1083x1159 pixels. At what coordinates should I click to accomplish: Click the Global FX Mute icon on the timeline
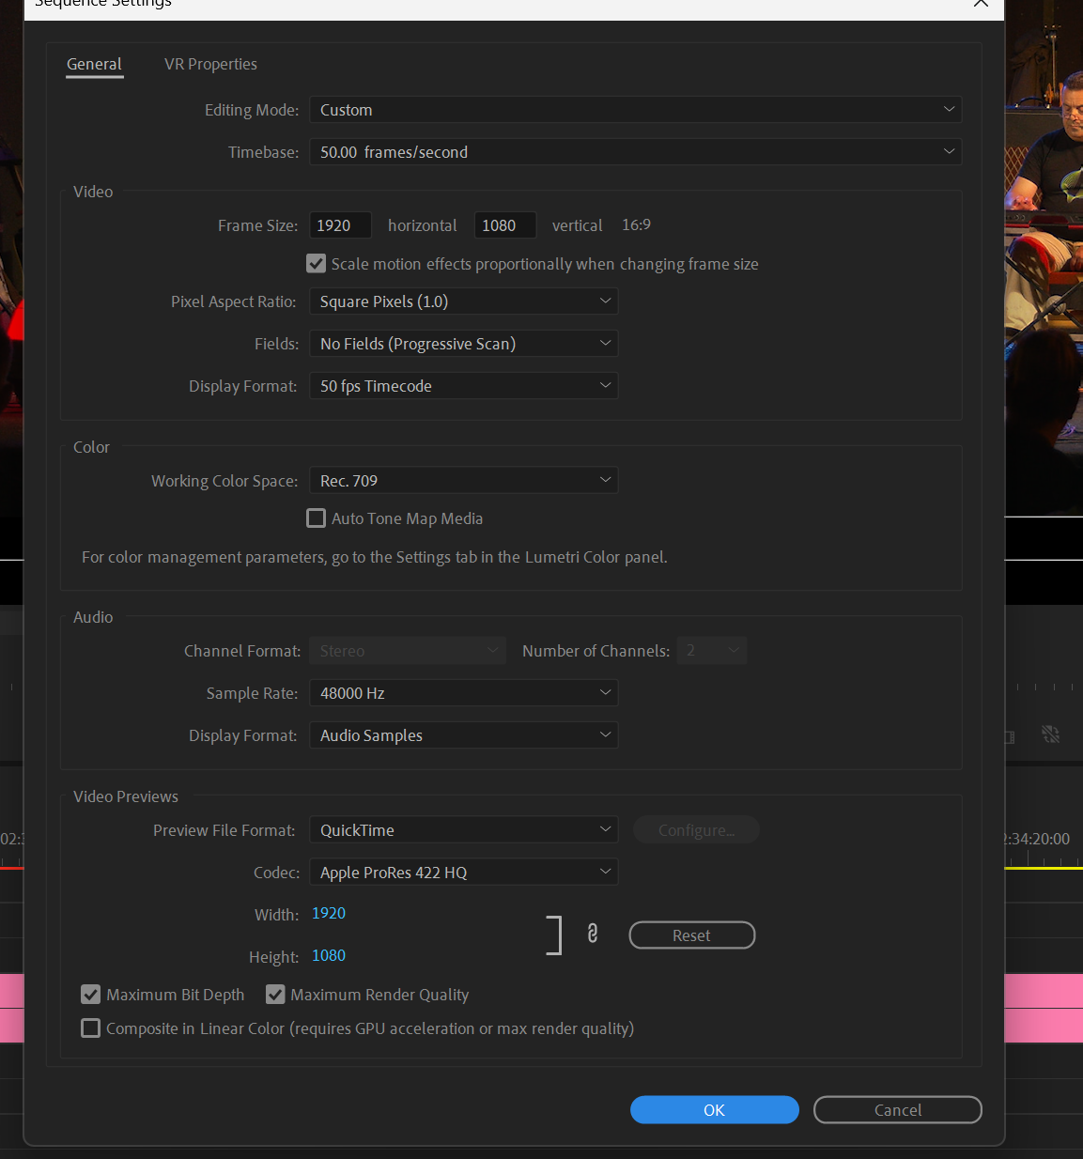tap(1051, 734)
